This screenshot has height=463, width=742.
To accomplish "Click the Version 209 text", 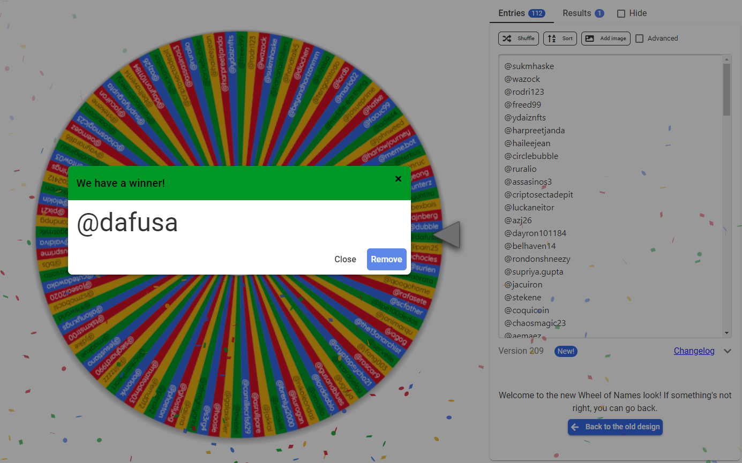I will [x=521, y=351].
